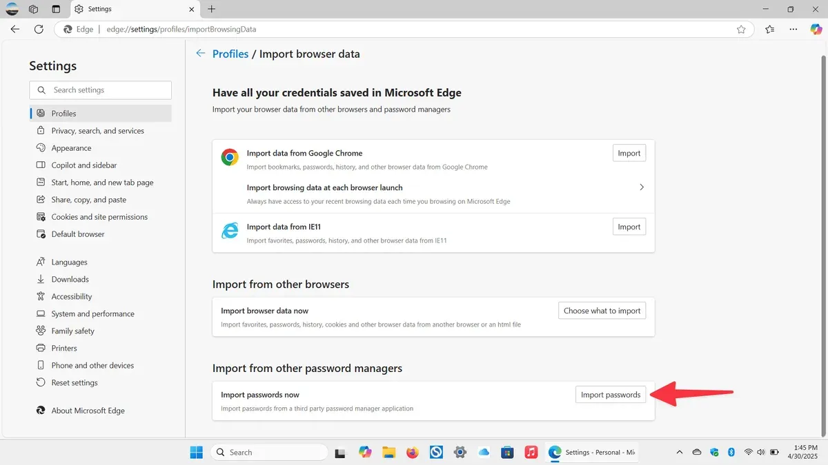
Task: Open the Windows Start menu
Action: pyautogui.click(x=197, y=453)
